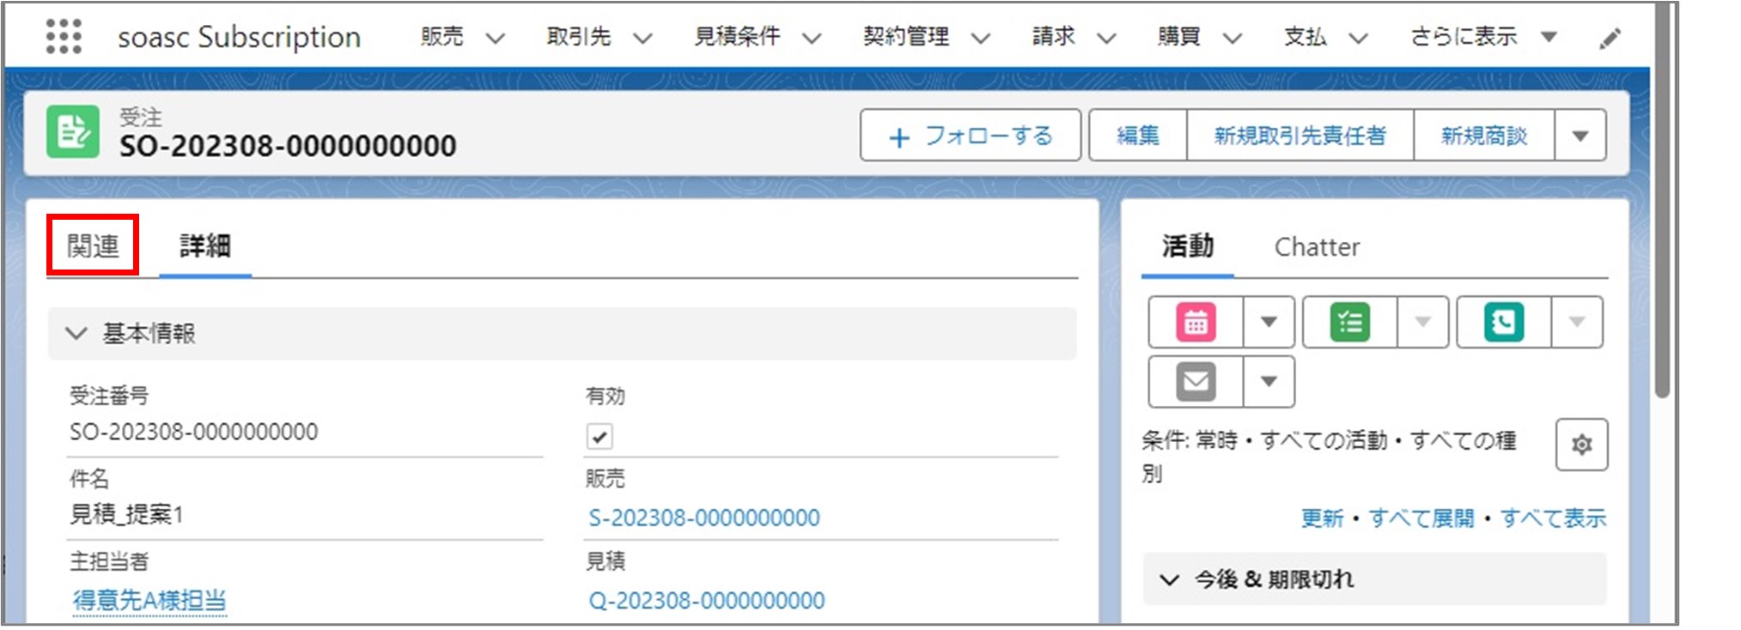
Task: Open dropdown beside the email button
Action: 1269,381
